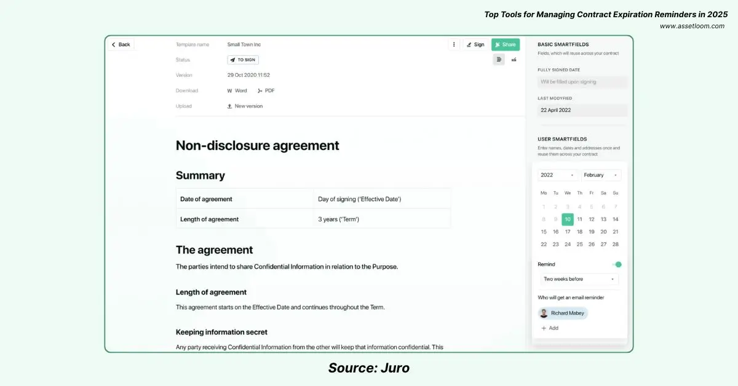The image size is (738, 386).
Task: Switch to the document text view icon
Action: pos(499,60)
